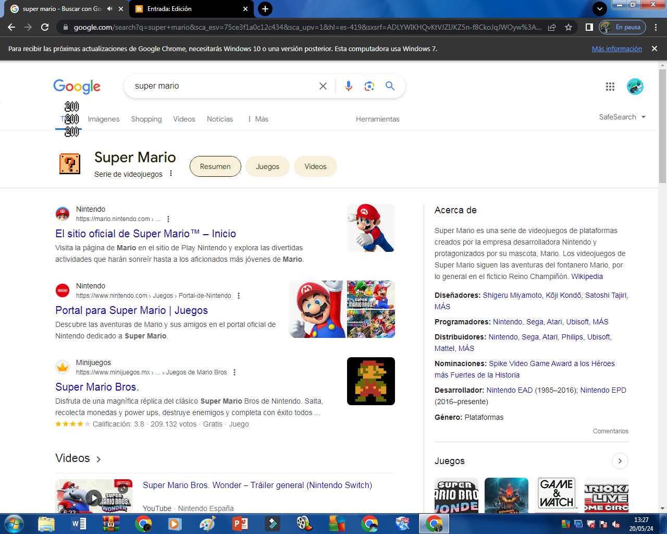Open Nintendo EAD developer link
The width and height of the screenshot is (667, 534).
tap(510, 390)
